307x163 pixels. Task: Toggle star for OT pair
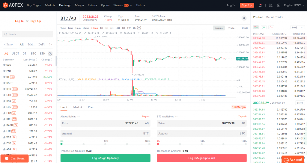4,77
